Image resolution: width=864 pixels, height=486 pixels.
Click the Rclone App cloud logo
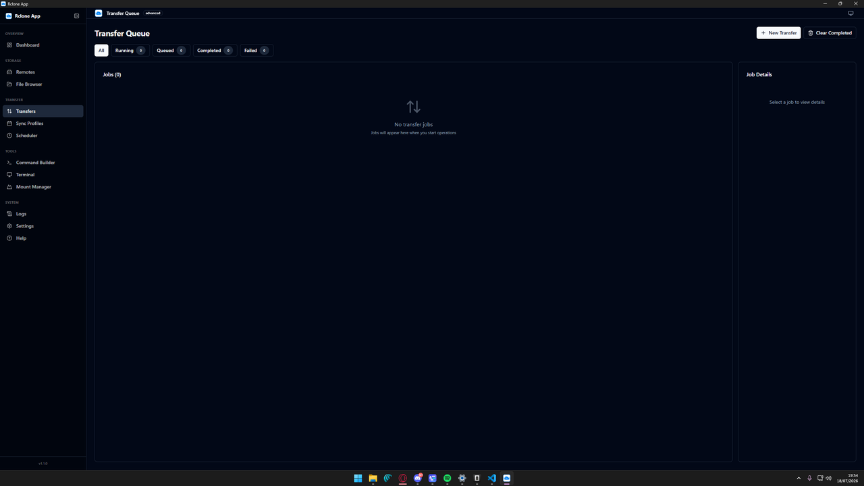(9, 16)
